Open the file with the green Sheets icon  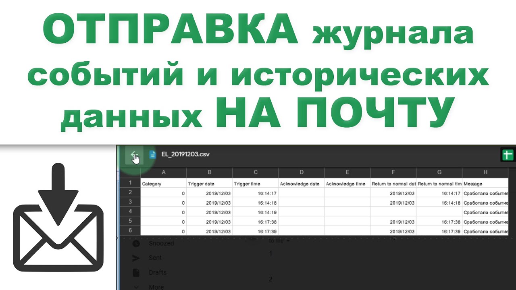click(507, 155)
